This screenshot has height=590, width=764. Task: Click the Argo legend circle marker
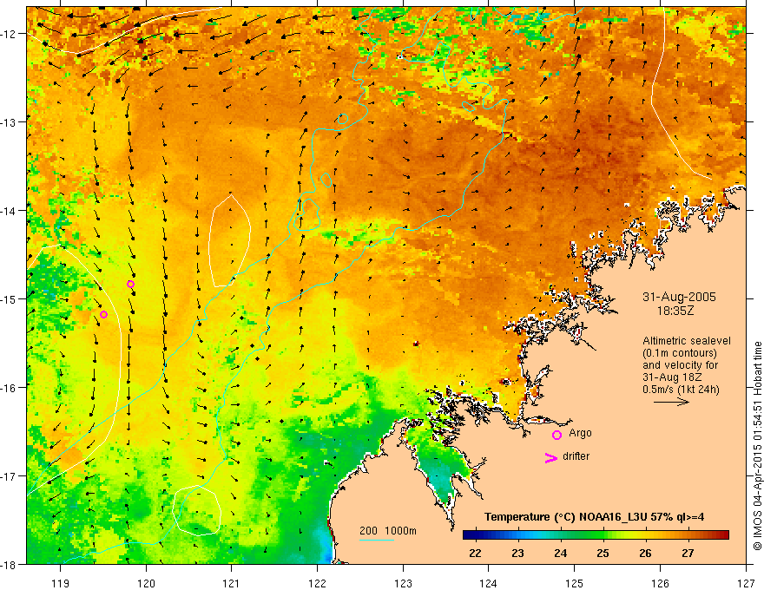(x=557, y=435)
